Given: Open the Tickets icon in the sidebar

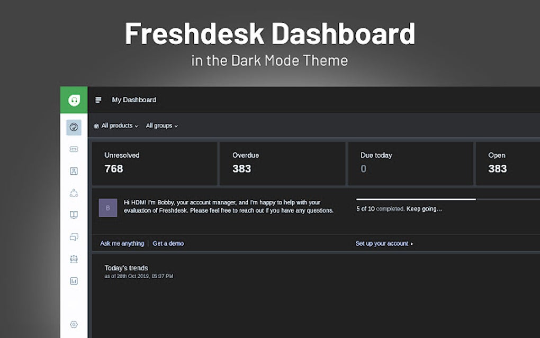Looking at the screenshot, I should pyautogui.click(x=74, y=149).
